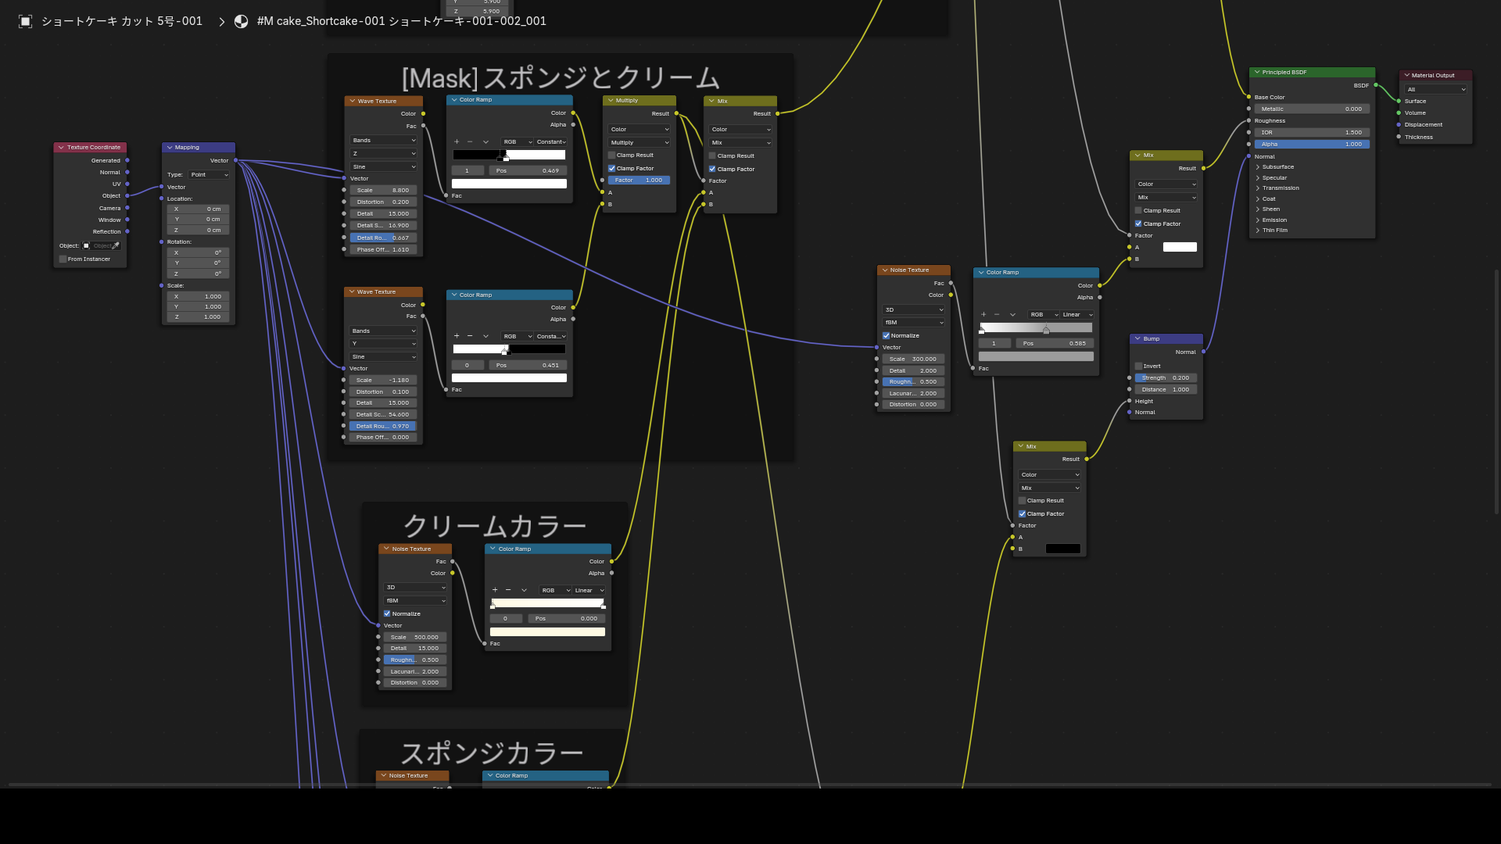Image resolution: width=1501 pixels, height=844 pixels.
Task: Open the Multiply blend mode dropdown
Action: 639,142
